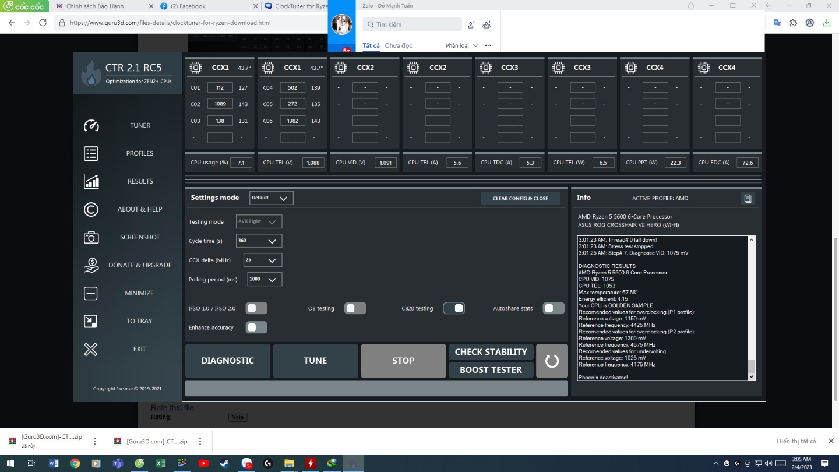Open the volume control in system tray
Viewport: 839px width, 472px height.
point(769,463)
